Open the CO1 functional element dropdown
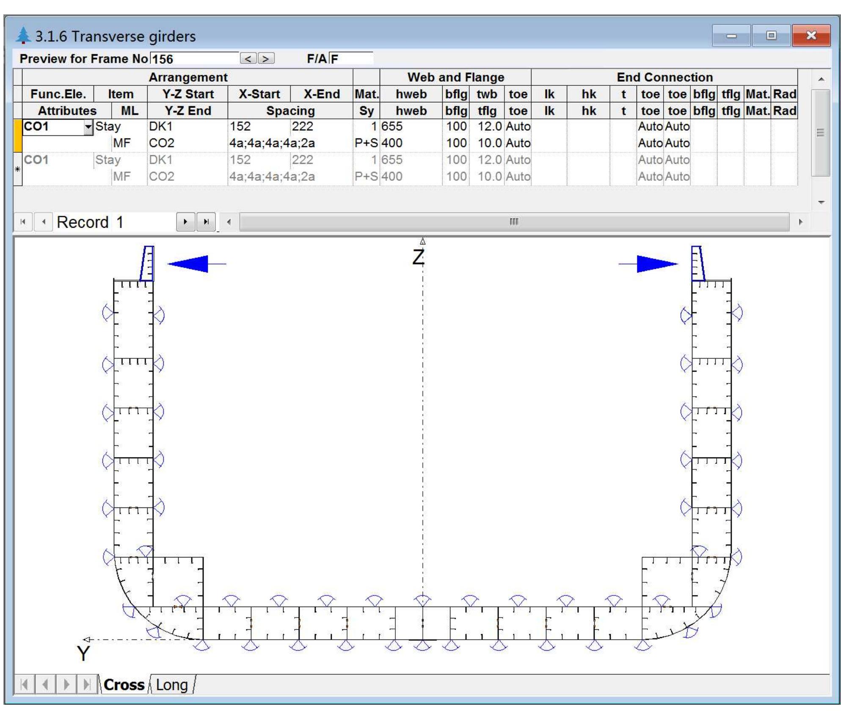The height and width of the screenshot is (717, 841). pyautogui.click(x=88, y=127)
